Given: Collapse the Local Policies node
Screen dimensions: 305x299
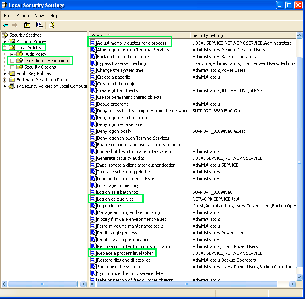Looking at the screenshot, I should pos(4,48).
